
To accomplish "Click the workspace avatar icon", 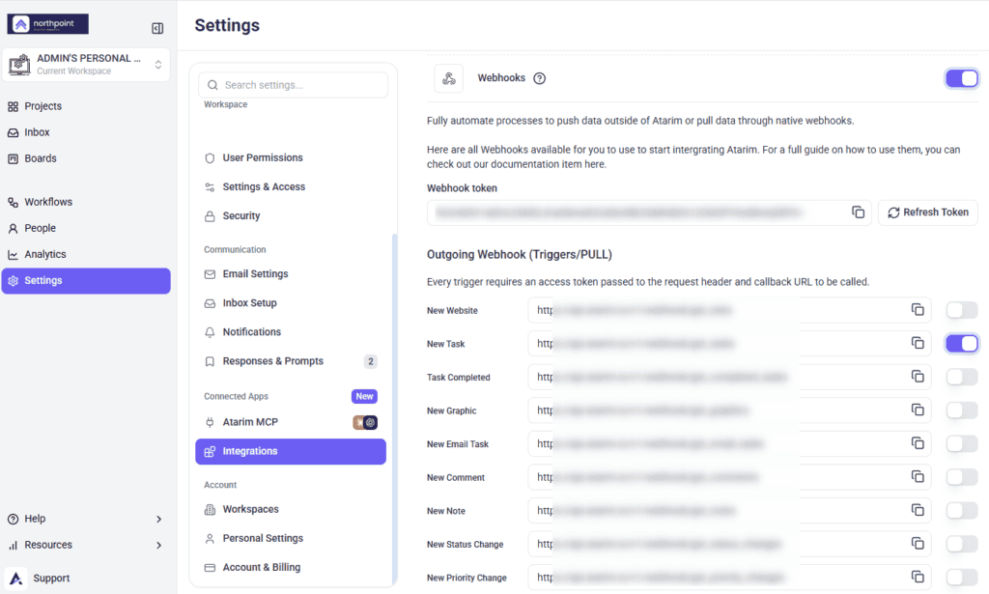I will 19,65.
